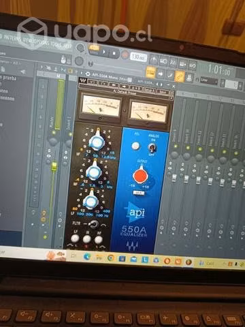
Task: Open plugin options gear for API-550A window
Action: click(x=88, y=74)
